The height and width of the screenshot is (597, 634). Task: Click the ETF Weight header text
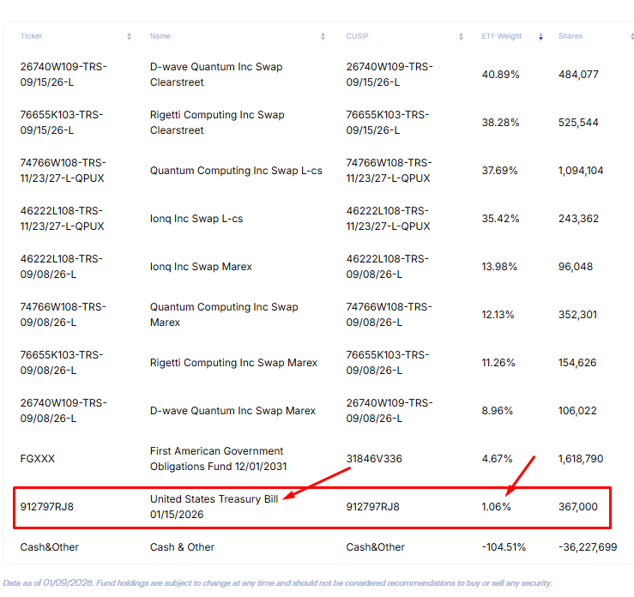[x=501, y=37]
